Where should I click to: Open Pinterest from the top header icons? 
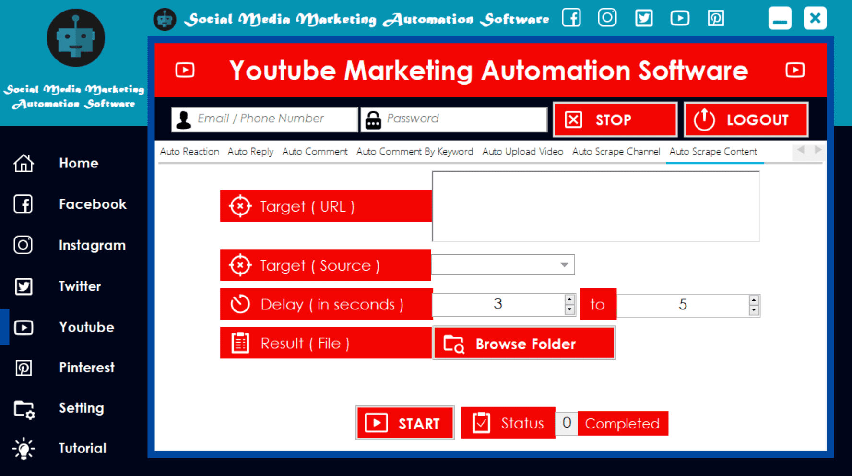pos(716,18)
